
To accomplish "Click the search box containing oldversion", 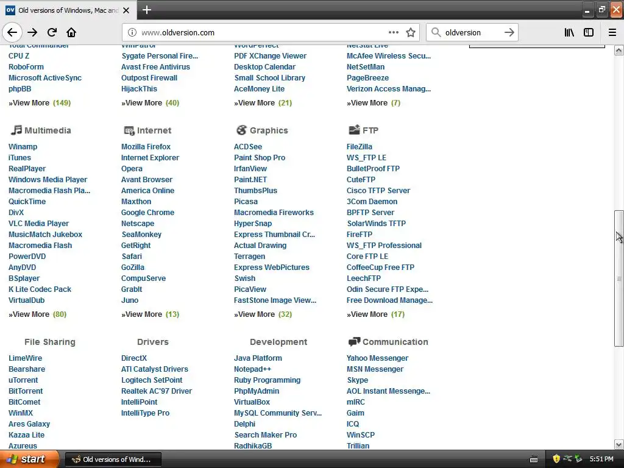I will (472, 33).
